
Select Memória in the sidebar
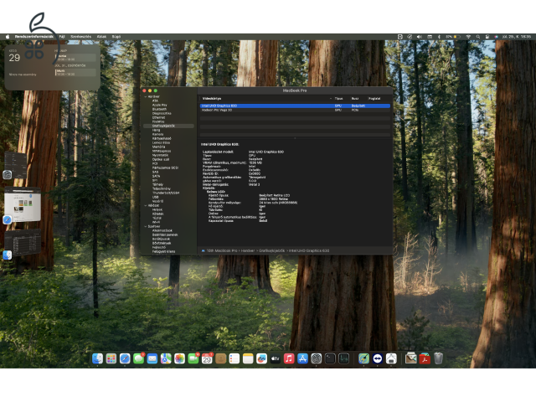[x=158, y=147]
